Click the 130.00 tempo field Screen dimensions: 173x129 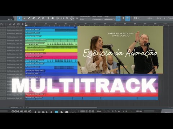[x=139, y=111]
